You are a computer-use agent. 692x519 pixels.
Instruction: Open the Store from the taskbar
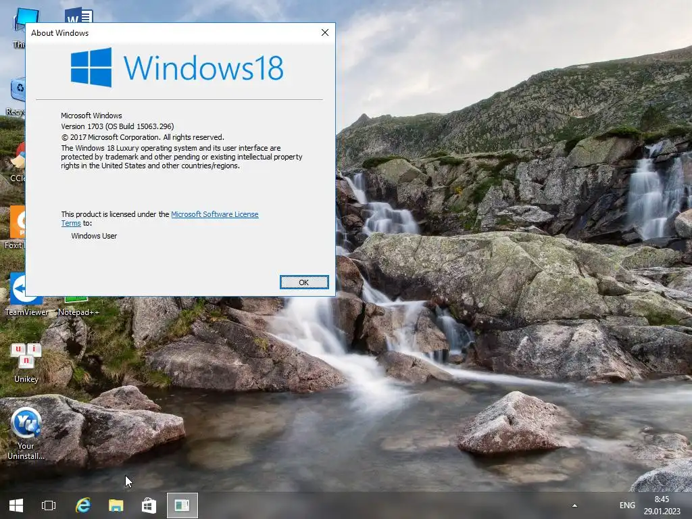149,505
